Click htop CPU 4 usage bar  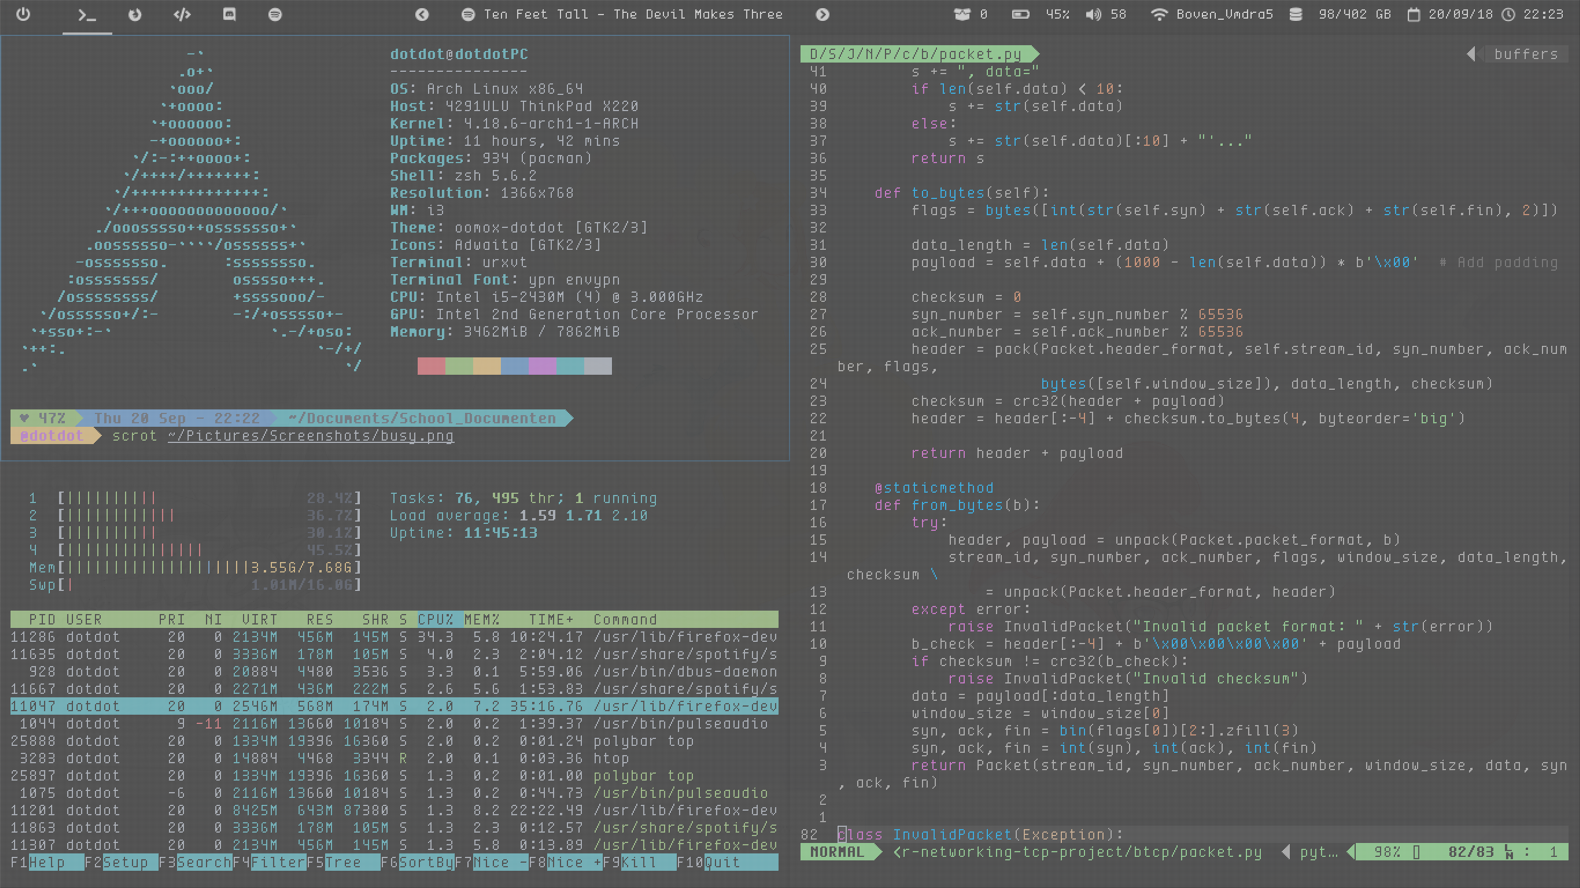click(x=195, y=550)
